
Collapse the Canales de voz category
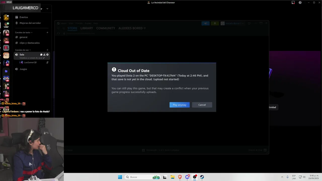pyautogui.click(x=23, y=50)
